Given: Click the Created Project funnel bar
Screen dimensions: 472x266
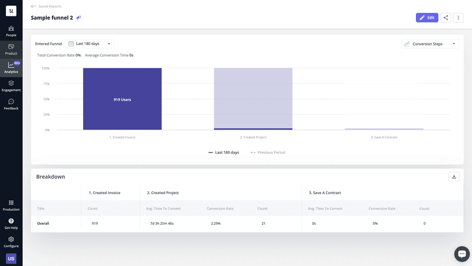Looking at the screenshot, I should 253,99.
